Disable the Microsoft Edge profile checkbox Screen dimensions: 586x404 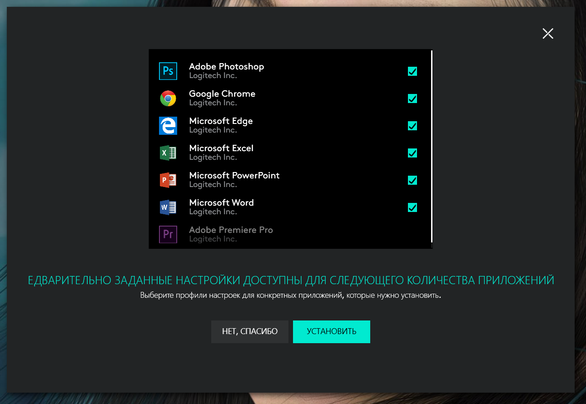412,126
